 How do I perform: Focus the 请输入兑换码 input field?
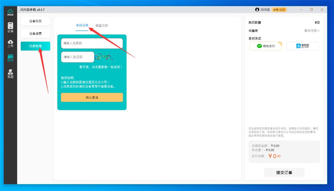[x=92, y=43]
